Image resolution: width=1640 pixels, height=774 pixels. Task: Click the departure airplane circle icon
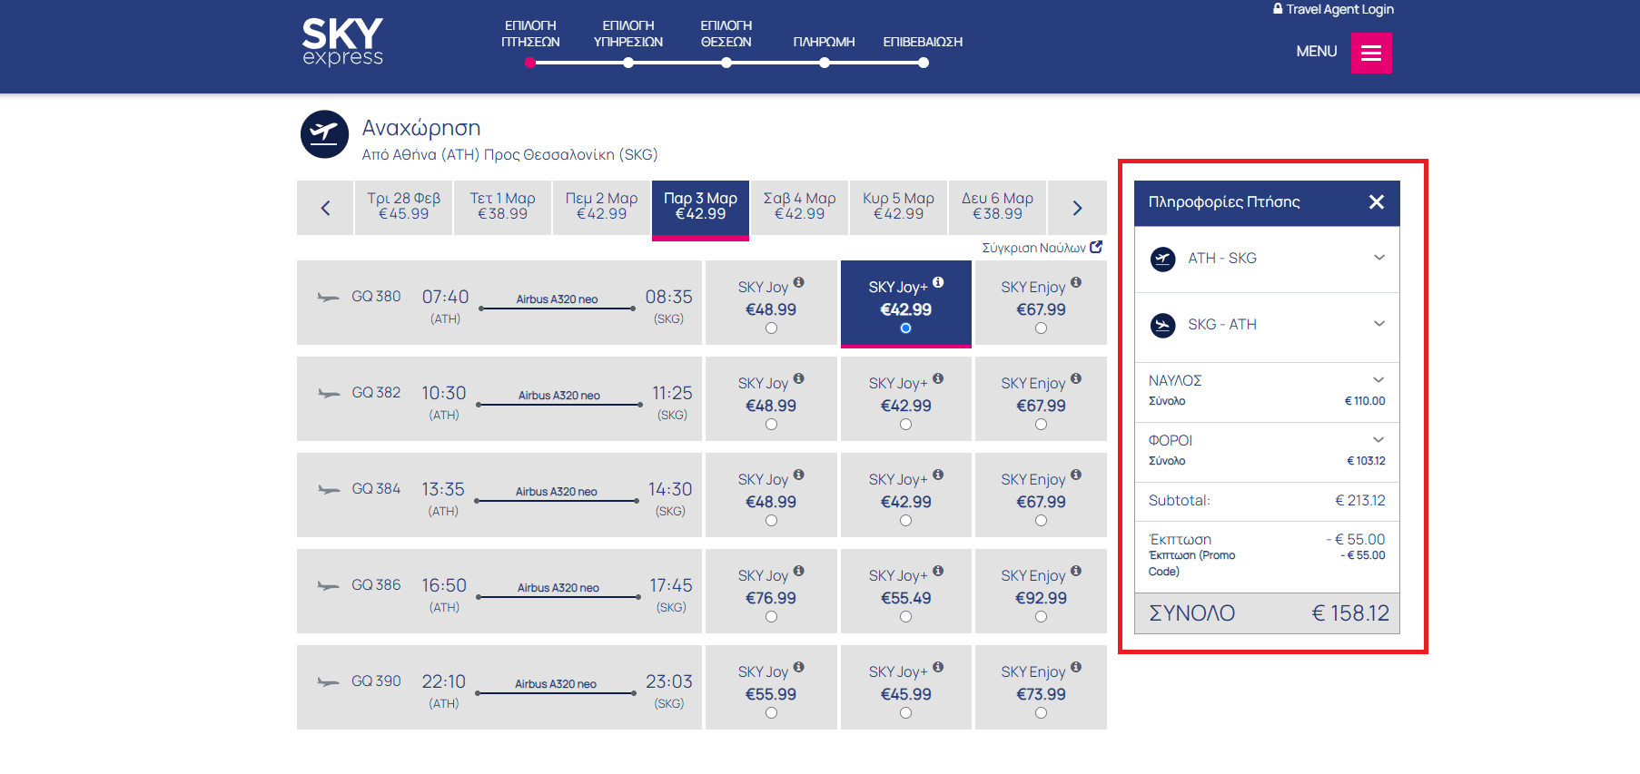pos(325,134)
